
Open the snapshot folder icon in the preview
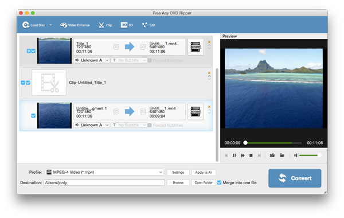point(282,155)
